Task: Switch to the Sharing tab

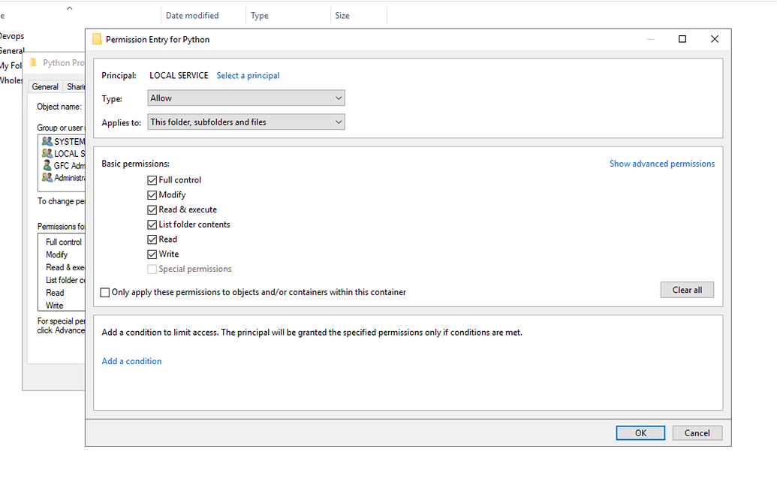Action: click(x=77, y=86)
